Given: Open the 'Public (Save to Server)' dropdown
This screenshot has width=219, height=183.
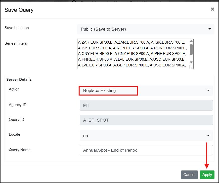Looking at the screenshot, I should pyautogui.click(x=145, y=29).
